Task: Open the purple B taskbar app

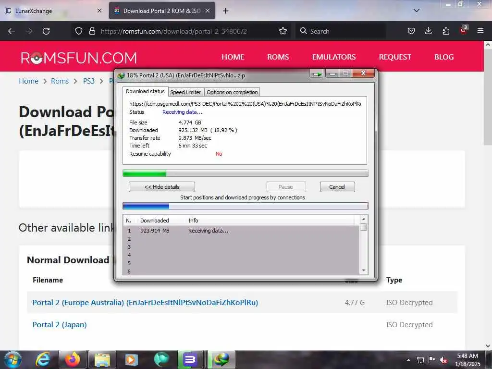Action: coord(190,359)
